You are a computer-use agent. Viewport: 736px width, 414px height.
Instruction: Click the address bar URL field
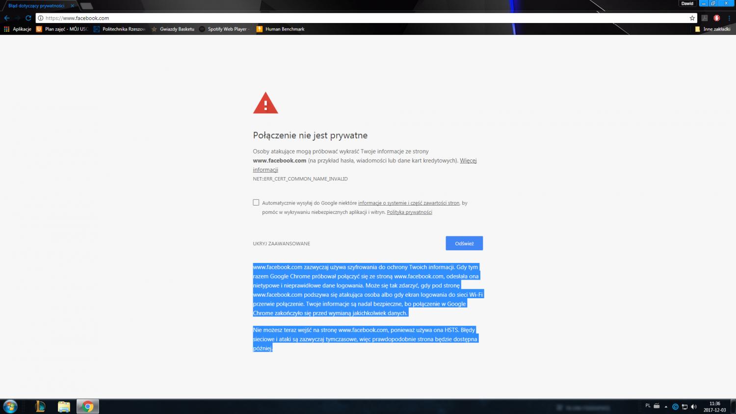click(363, 18)
